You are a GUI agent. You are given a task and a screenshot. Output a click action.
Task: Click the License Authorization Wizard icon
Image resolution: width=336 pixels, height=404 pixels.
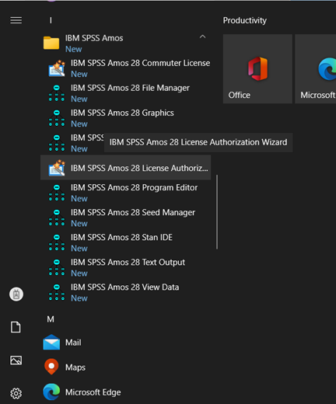(57, 168)
